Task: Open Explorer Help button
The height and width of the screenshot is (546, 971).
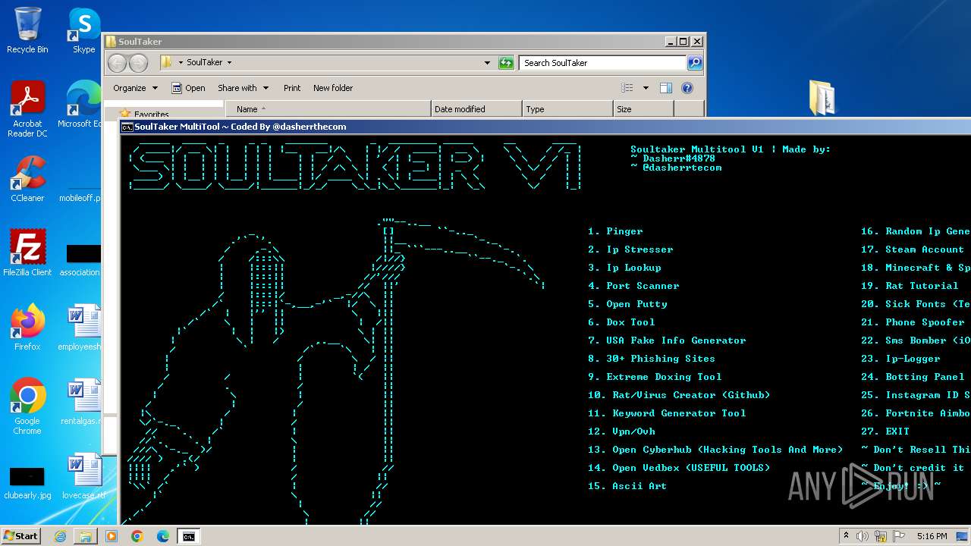Action: coord(687,88)
